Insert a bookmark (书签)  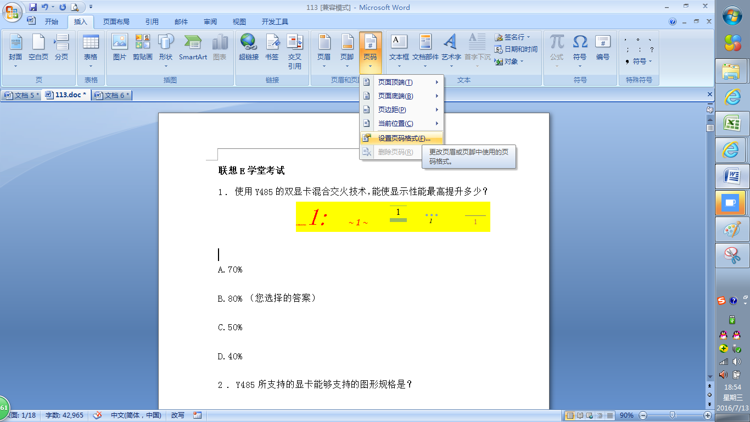click(272, 47)
